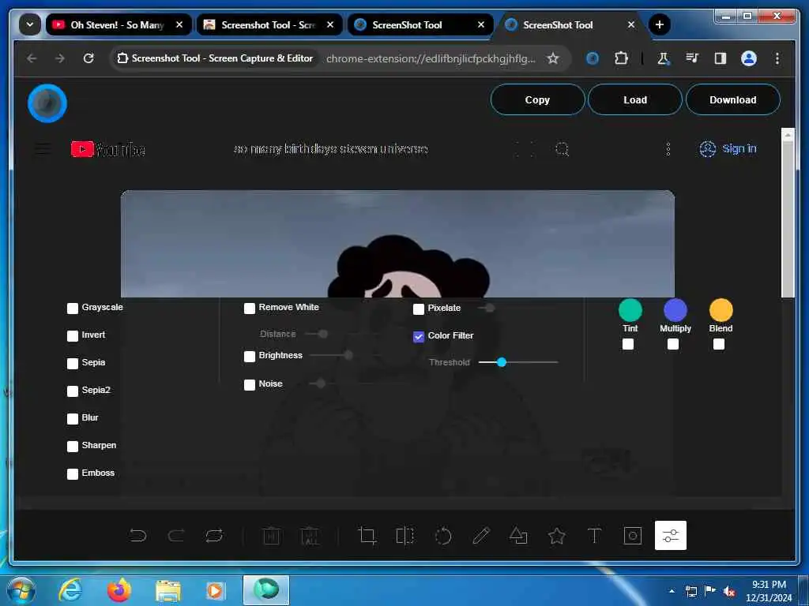Click the address bar URL field

coord(431,58)
